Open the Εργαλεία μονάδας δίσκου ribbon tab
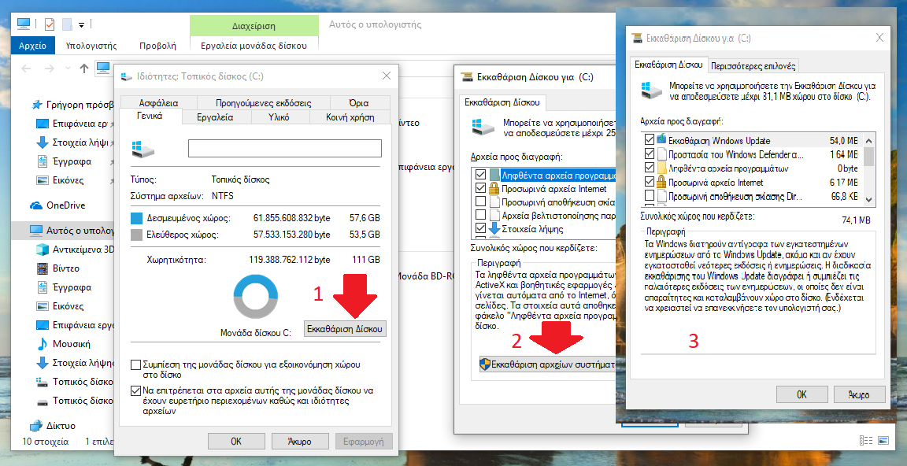The image size is (907, 466). [254, 45]
